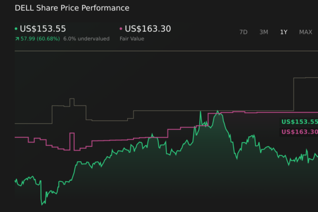Click the 6.0% undervalued text
This screenshot has height=212, width=318.
click(x=86, y=39)
